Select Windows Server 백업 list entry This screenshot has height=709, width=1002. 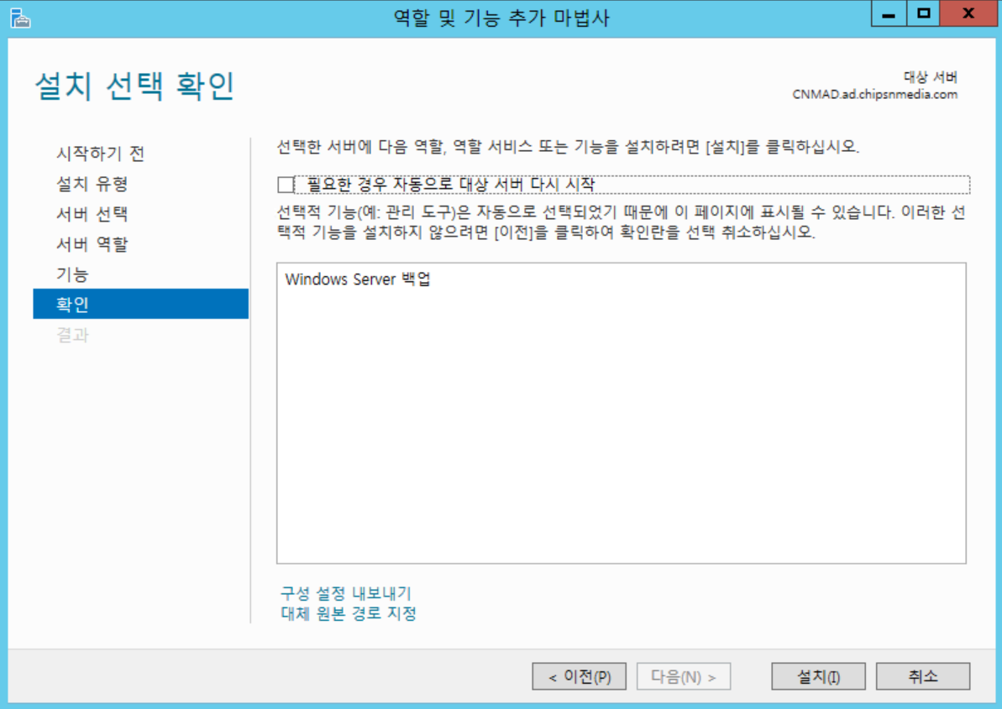click(x=358, y=279)
